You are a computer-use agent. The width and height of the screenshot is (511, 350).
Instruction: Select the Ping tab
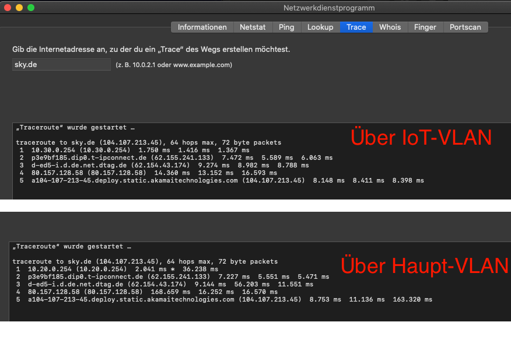286,27
